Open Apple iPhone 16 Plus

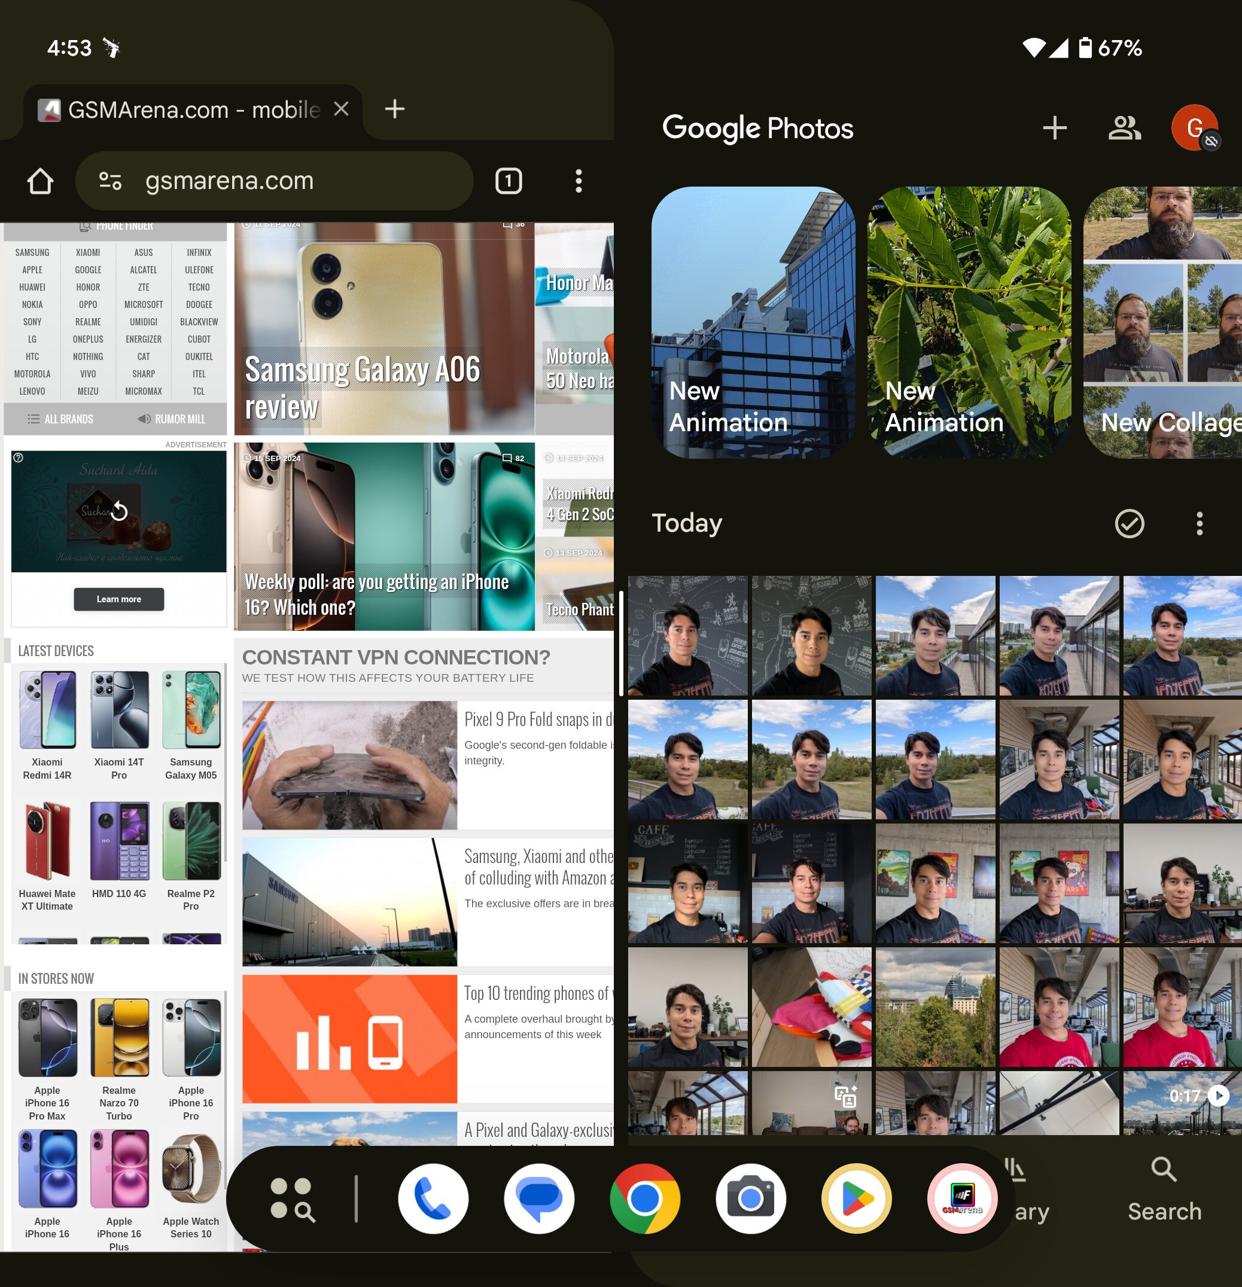click(119, 1190)
